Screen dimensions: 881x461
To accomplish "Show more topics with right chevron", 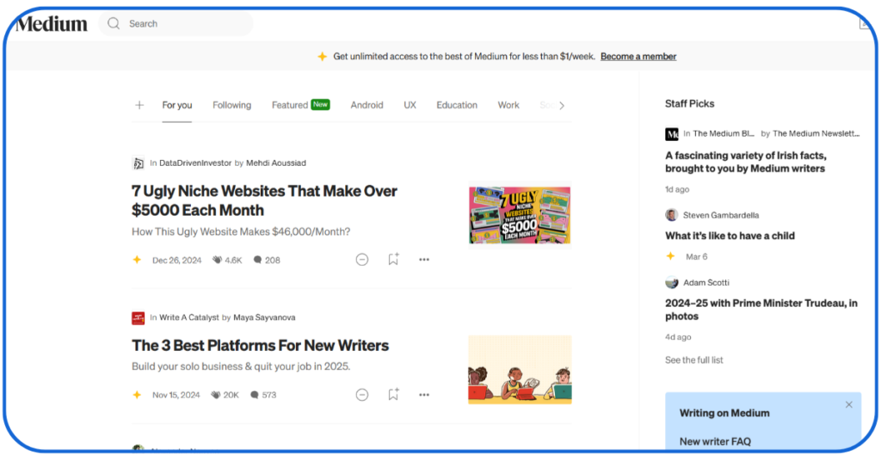I will coord(561,105).
